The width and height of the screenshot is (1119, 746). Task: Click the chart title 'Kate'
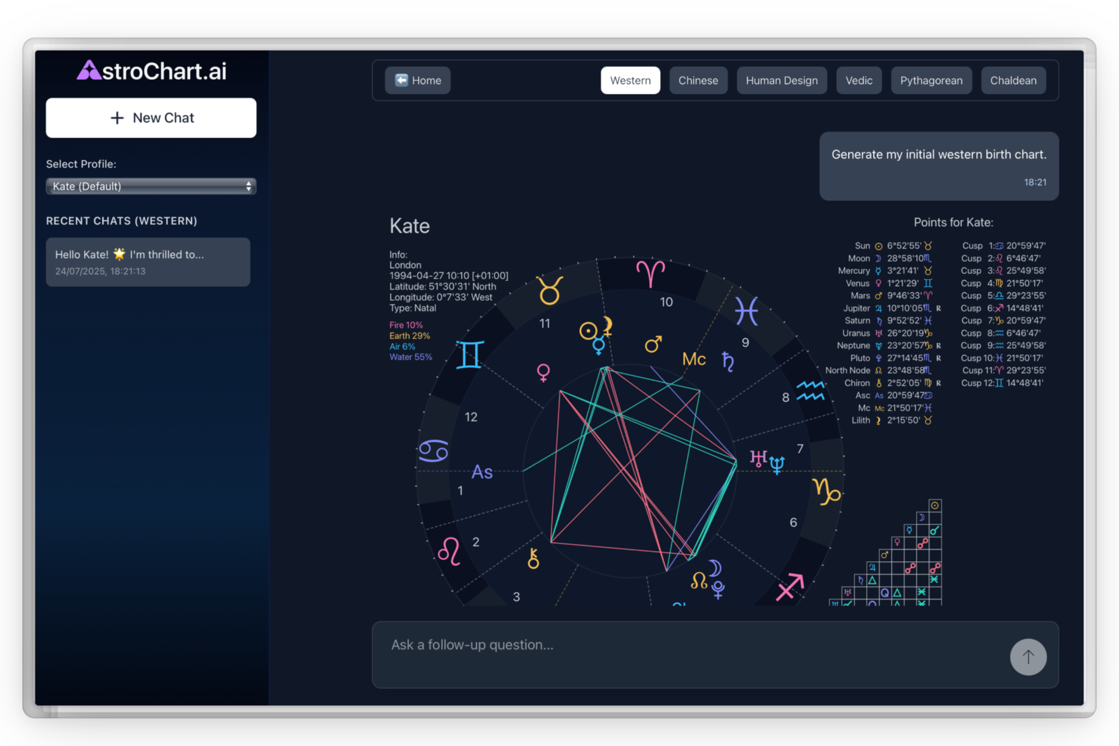[x=409, y=226]
